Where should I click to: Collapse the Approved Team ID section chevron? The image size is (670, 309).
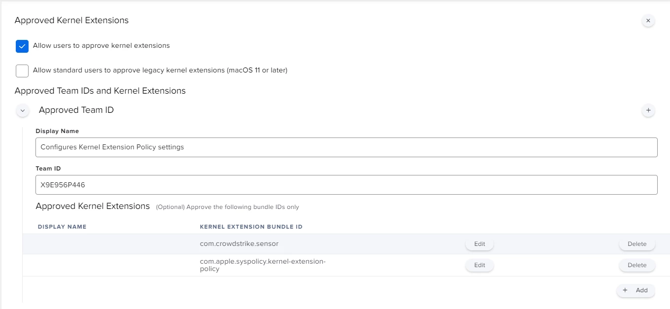pos(23,110)
